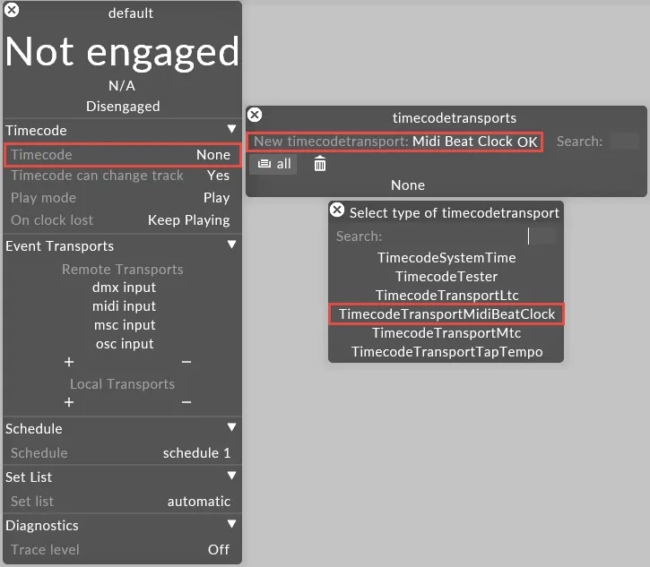Collapse the Event Transports section
Image resolution: width=650 pixels, height=567 pixels.
click(231, 245)
